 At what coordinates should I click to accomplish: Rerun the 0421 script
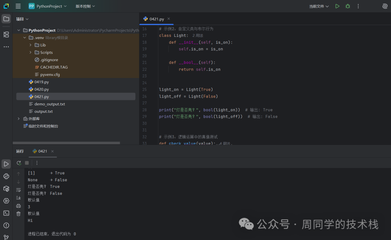point(19,163)
